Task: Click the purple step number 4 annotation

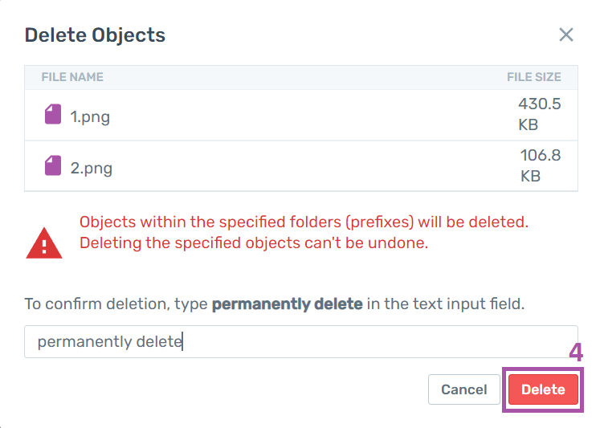Action: point(576,353)
